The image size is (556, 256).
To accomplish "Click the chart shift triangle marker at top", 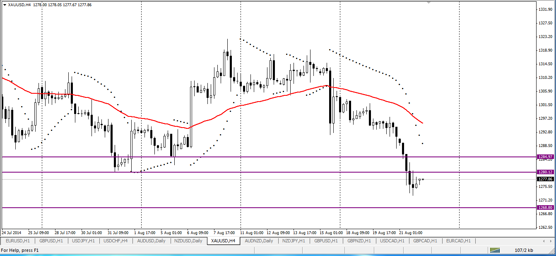I will coord(429,3).
